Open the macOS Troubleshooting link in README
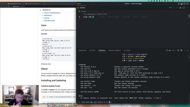 tap(52, 13)
